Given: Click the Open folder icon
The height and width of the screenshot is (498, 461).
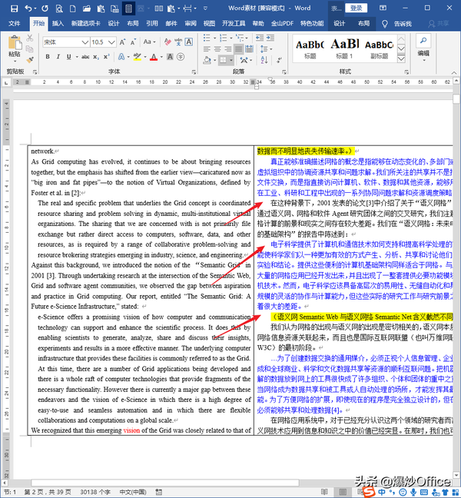Looking at the screenshot, I should (87, 8).
